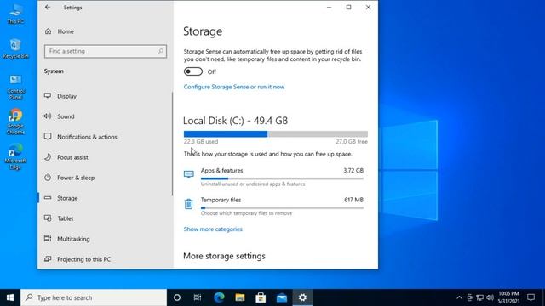
Task: Click the Projecting to this PC icon
Action: pos(48,258)
